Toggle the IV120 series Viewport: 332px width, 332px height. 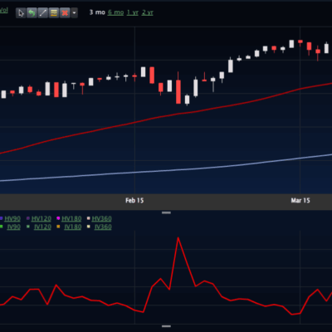click(x=42, y=227)
